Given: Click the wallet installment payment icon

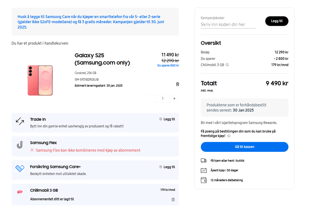Looking at the screenshot, I should [x=204, y=180].
